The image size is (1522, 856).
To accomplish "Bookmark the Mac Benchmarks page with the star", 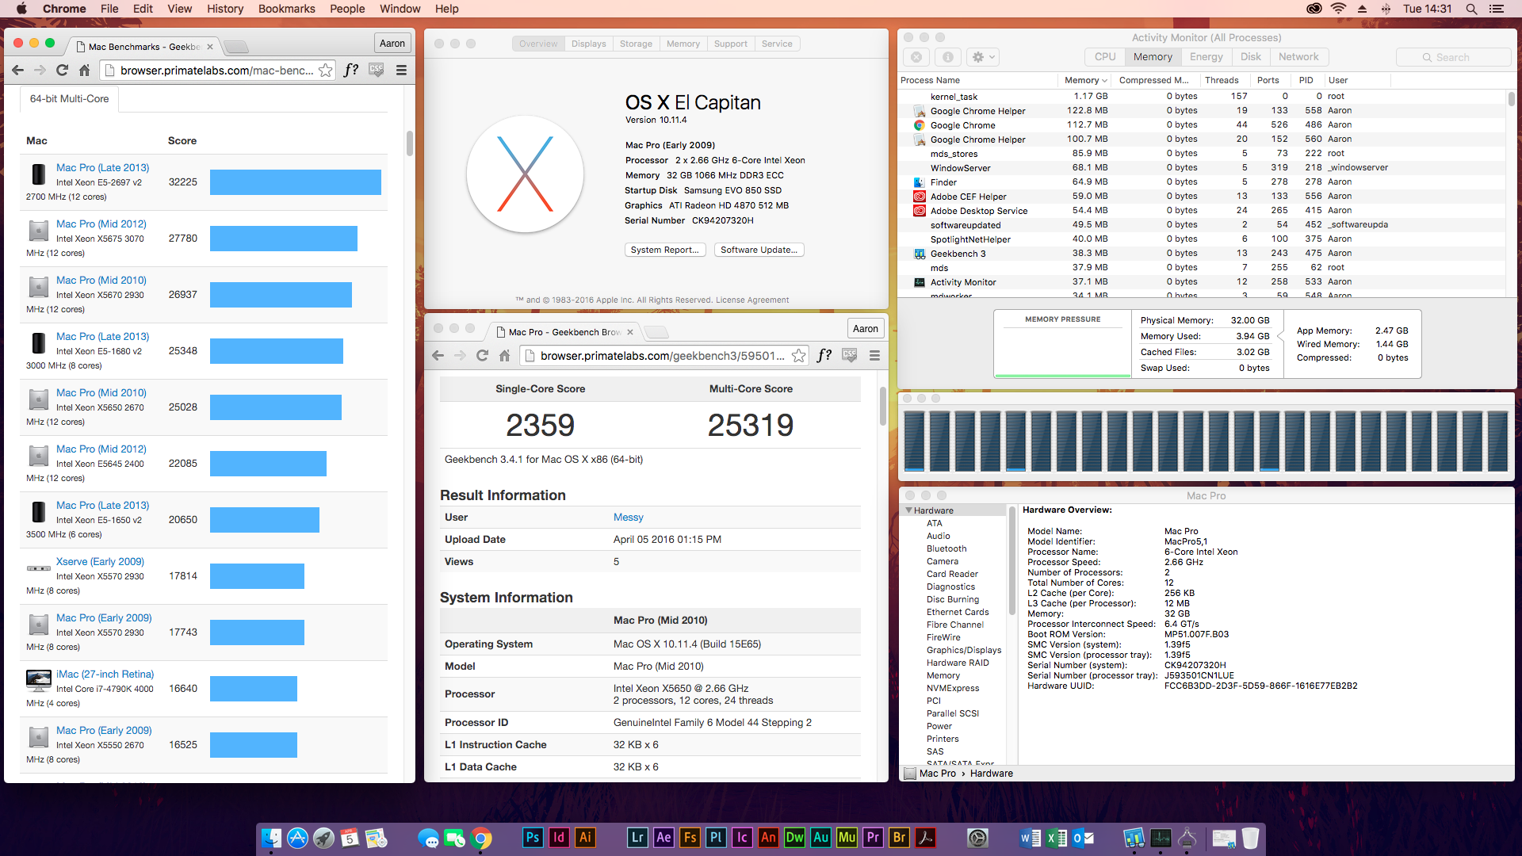I will click(326, 71).
